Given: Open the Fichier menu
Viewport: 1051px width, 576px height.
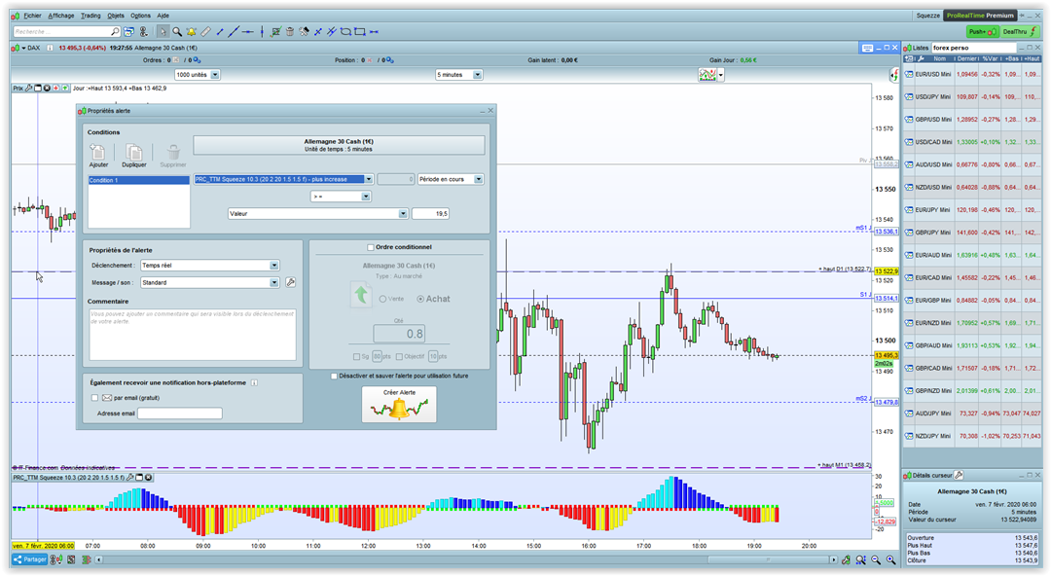Looking at the screenshot, I should pyautogui.click(x=32, y=16).
